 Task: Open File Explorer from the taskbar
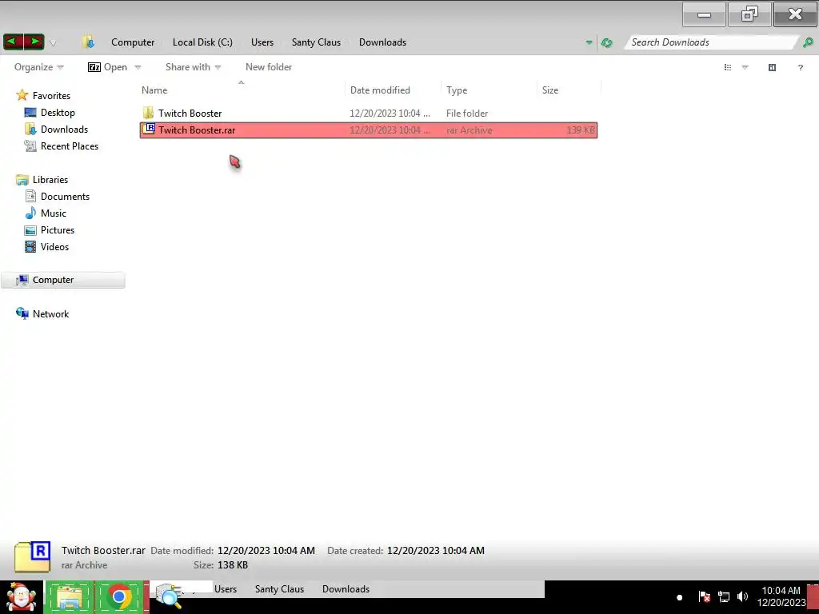[70, 597]
